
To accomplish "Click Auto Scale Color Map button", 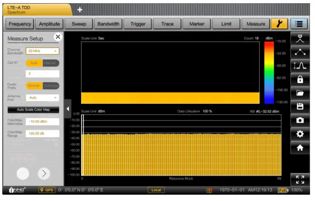I will [x=33, y=110].
